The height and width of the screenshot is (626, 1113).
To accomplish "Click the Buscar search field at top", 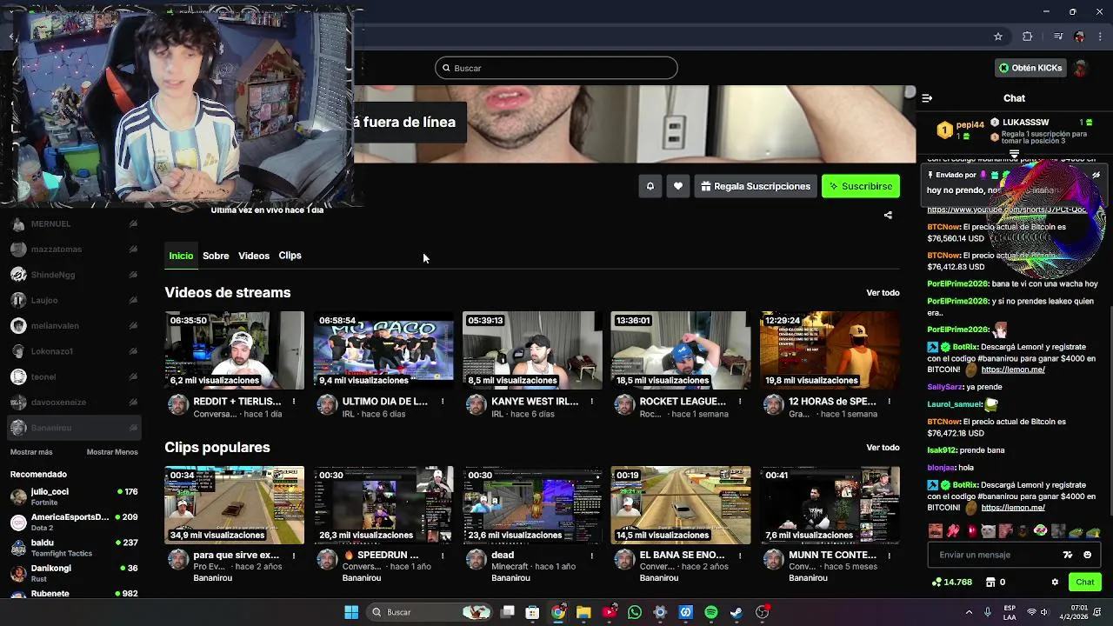I will (x=556, y=68).
